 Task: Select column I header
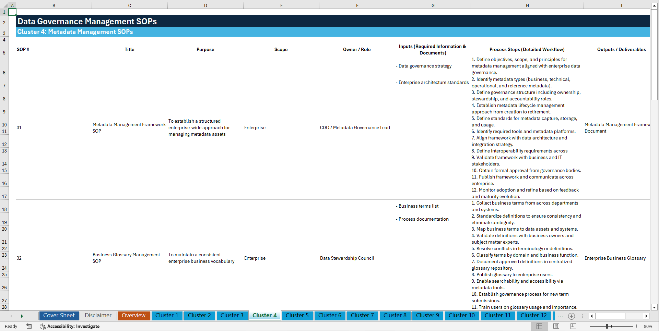617,5
